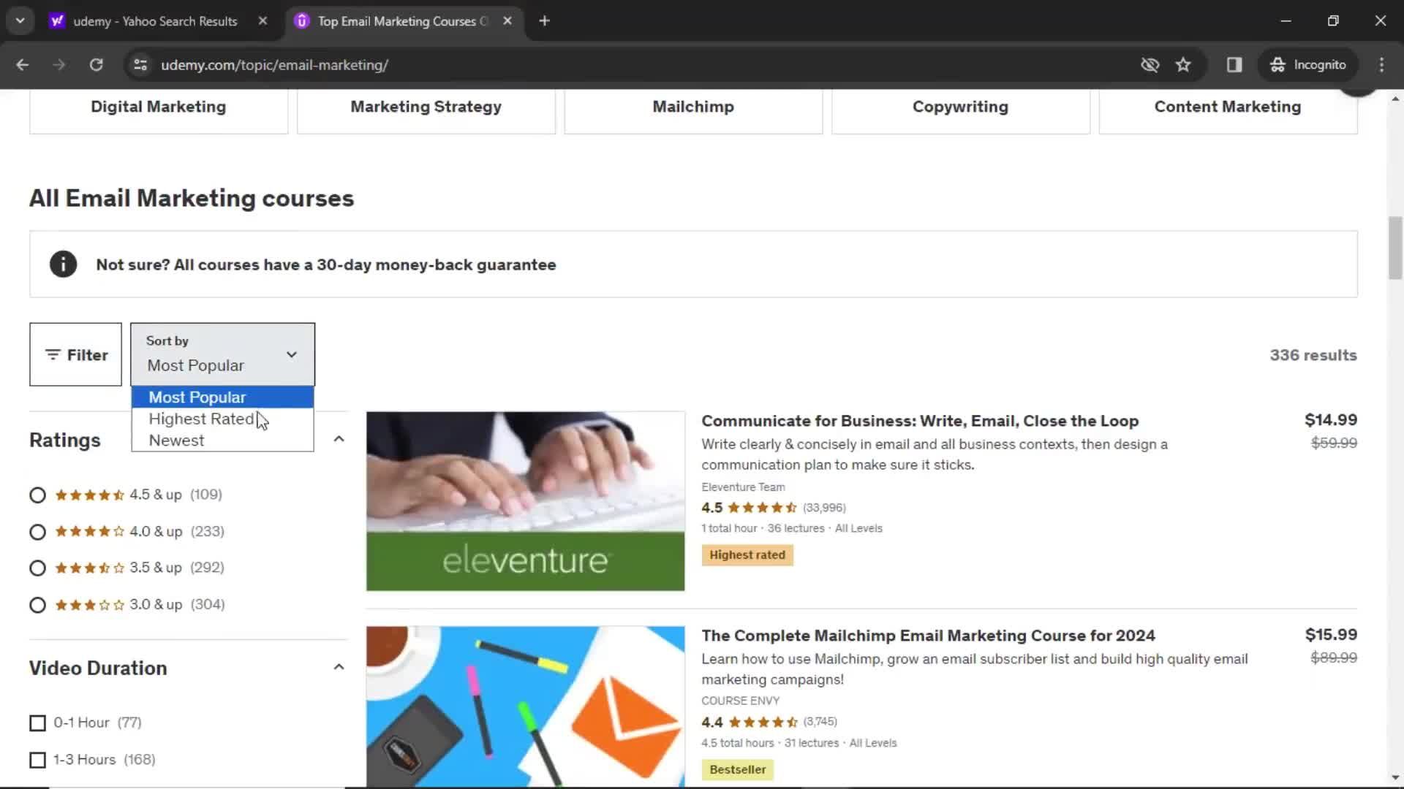
Task: Click the Incognito mode indicator icon
Action: 1279,64
